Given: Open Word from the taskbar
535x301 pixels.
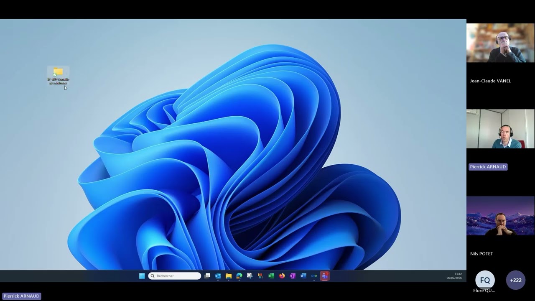Looking at the screenshot, I should pos(303,276).
